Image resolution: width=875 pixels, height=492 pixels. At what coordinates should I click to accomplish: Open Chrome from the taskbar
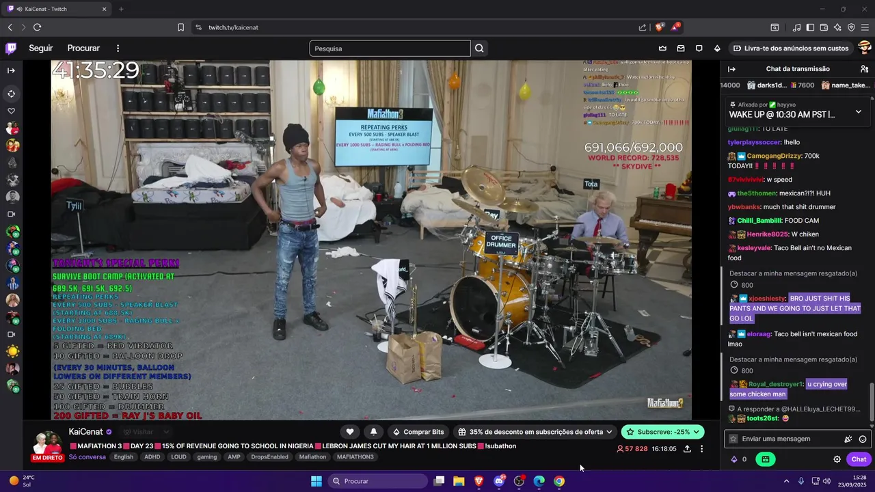[559, 481]
